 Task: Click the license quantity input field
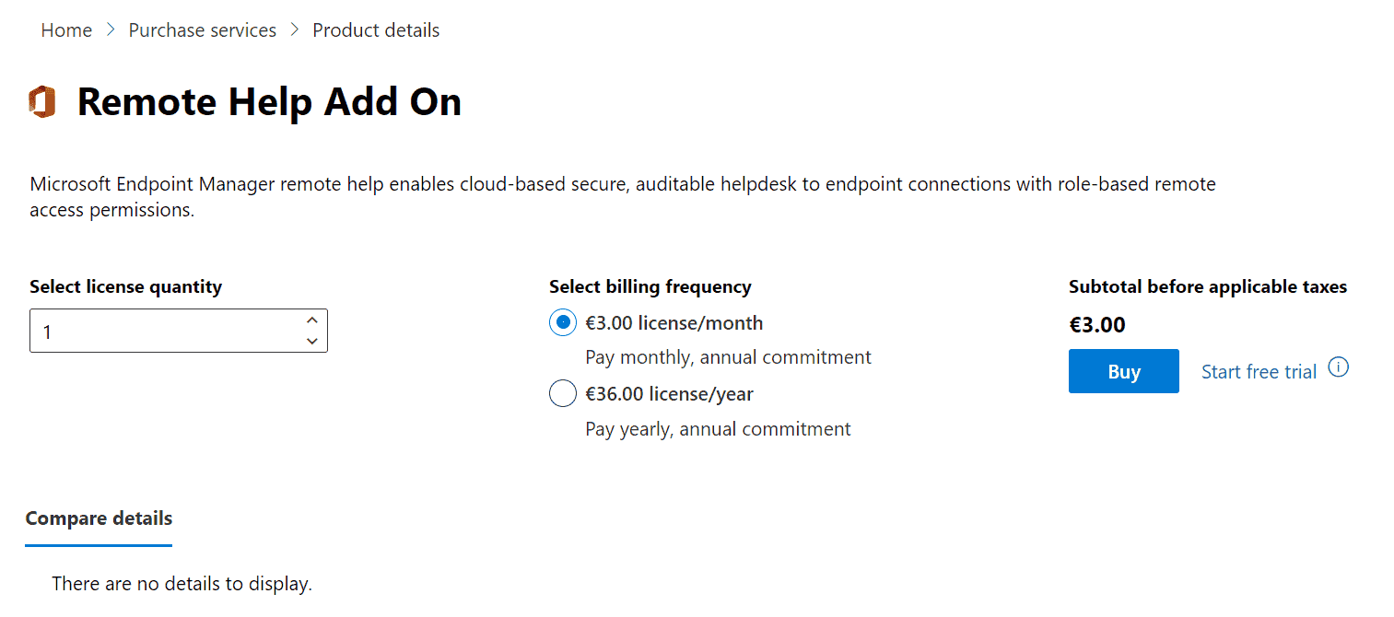pyautogui.click(x=166, y=331)
